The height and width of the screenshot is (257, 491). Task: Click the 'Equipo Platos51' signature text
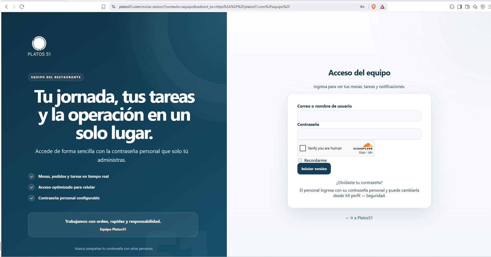[113, 229]
